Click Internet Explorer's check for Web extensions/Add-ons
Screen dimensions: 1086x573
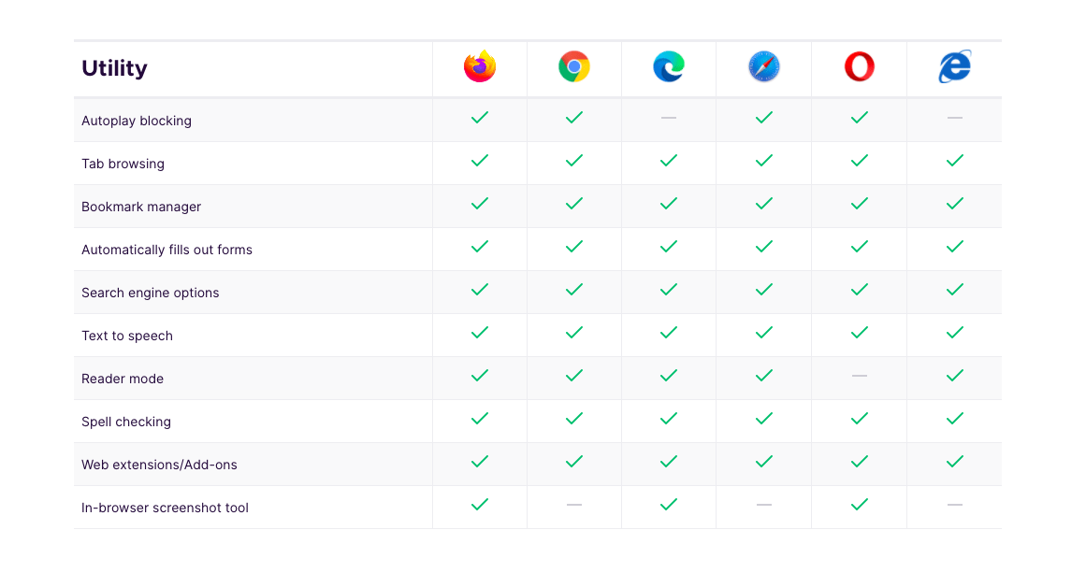click(955, 462)
